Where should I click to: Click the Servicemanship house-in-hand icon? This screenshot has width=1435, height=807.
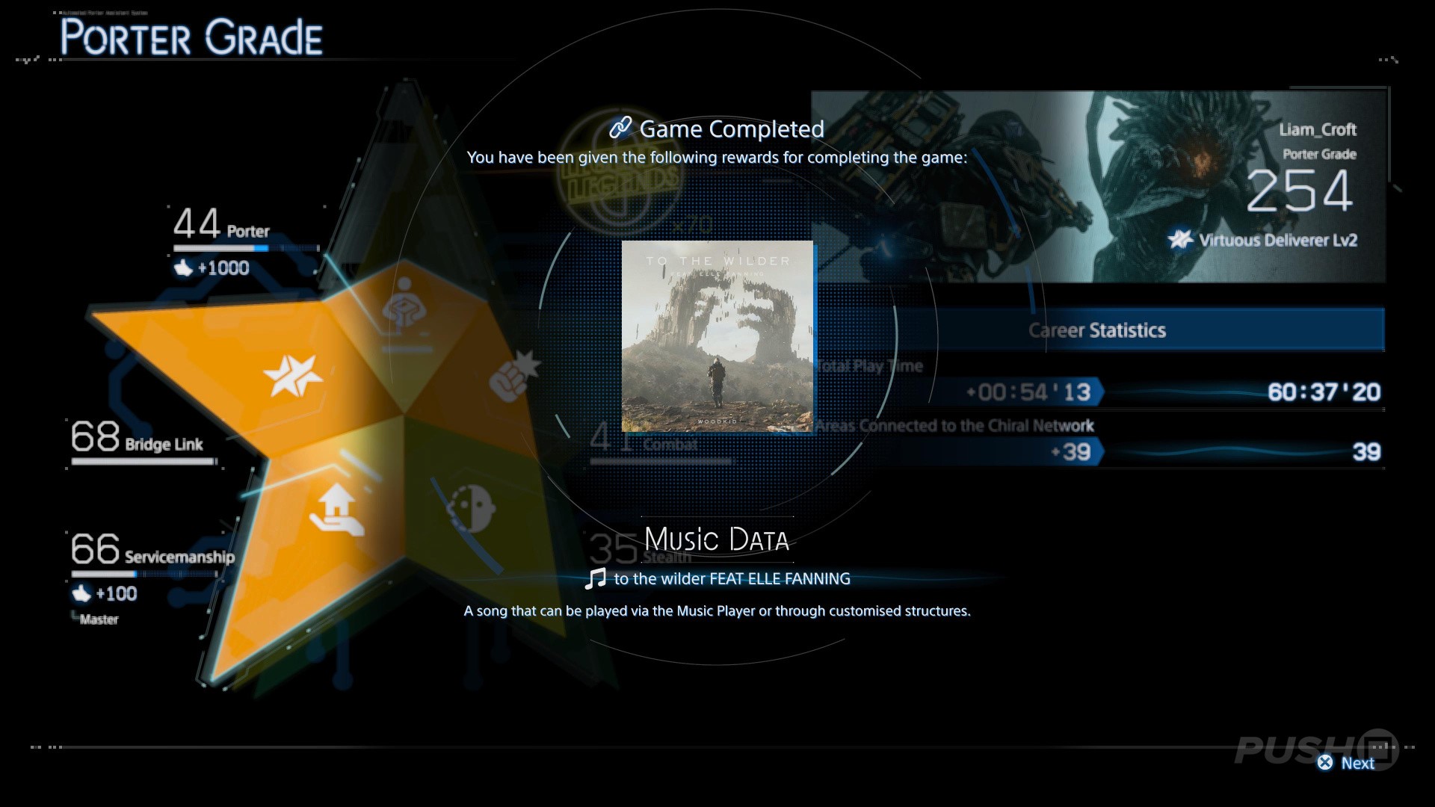(x=337, y=510)
